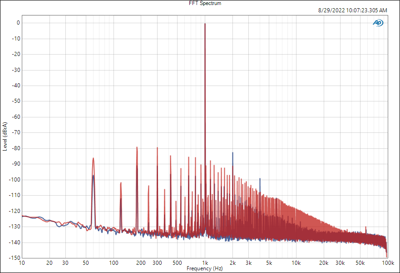
Task: Click the red peak at 120 Hz
Action: coord(121,183)
